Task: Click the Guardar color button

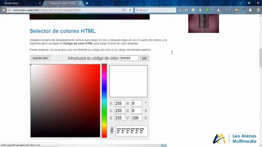Action: click(40, 58)
